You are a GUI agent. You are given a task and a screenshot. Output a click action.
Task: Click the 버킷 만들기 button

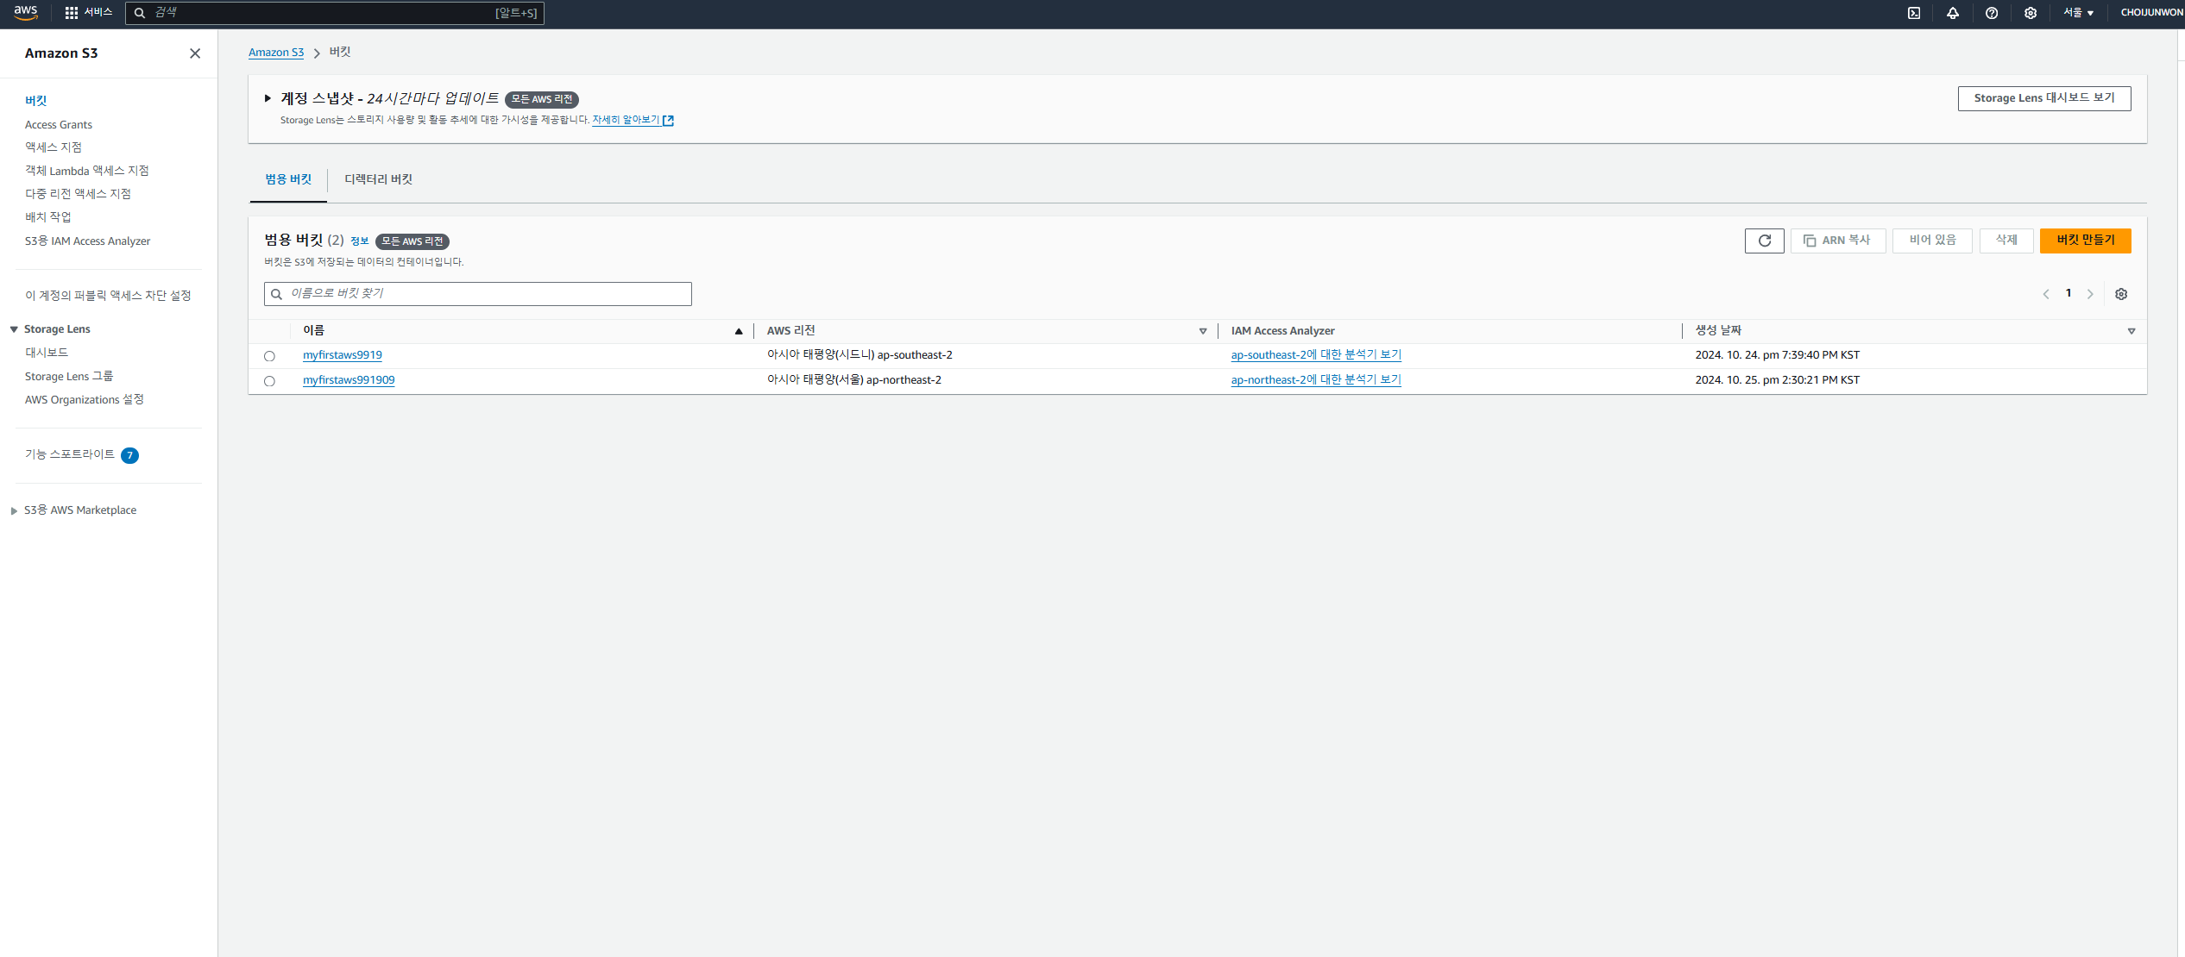click(2086, 241)
